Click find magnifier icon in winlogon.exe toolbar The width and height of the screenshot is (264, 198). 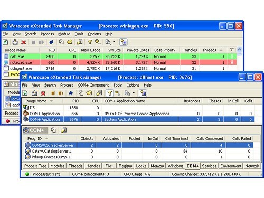[x=108, y=42]
